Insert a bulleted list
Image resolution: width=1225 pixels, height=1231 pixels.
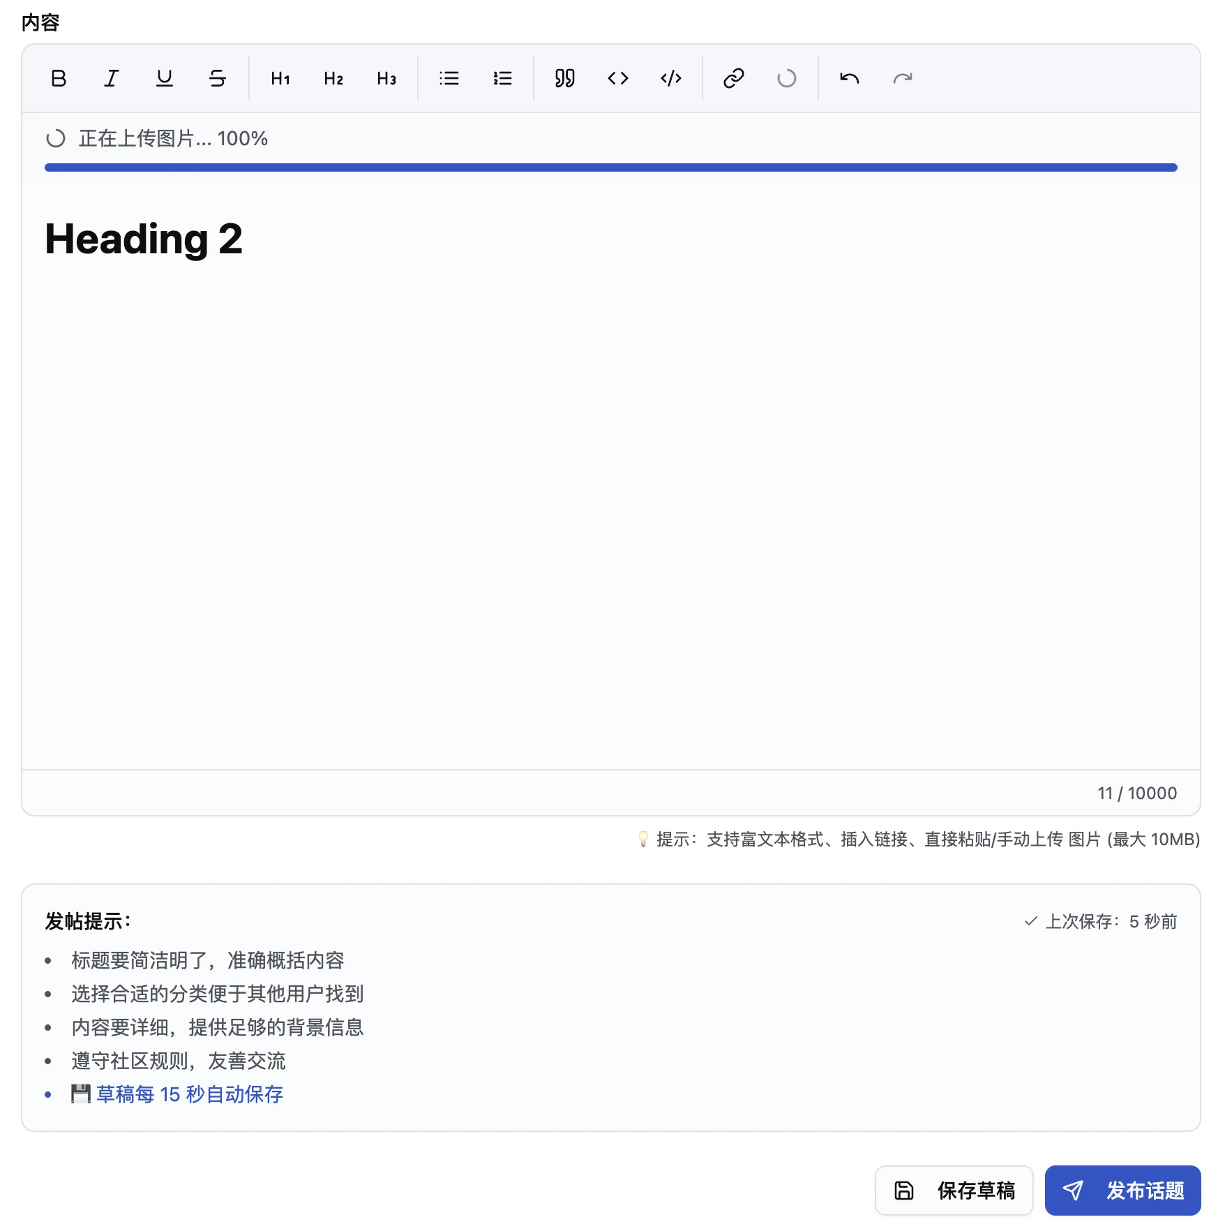click(449, 78)
